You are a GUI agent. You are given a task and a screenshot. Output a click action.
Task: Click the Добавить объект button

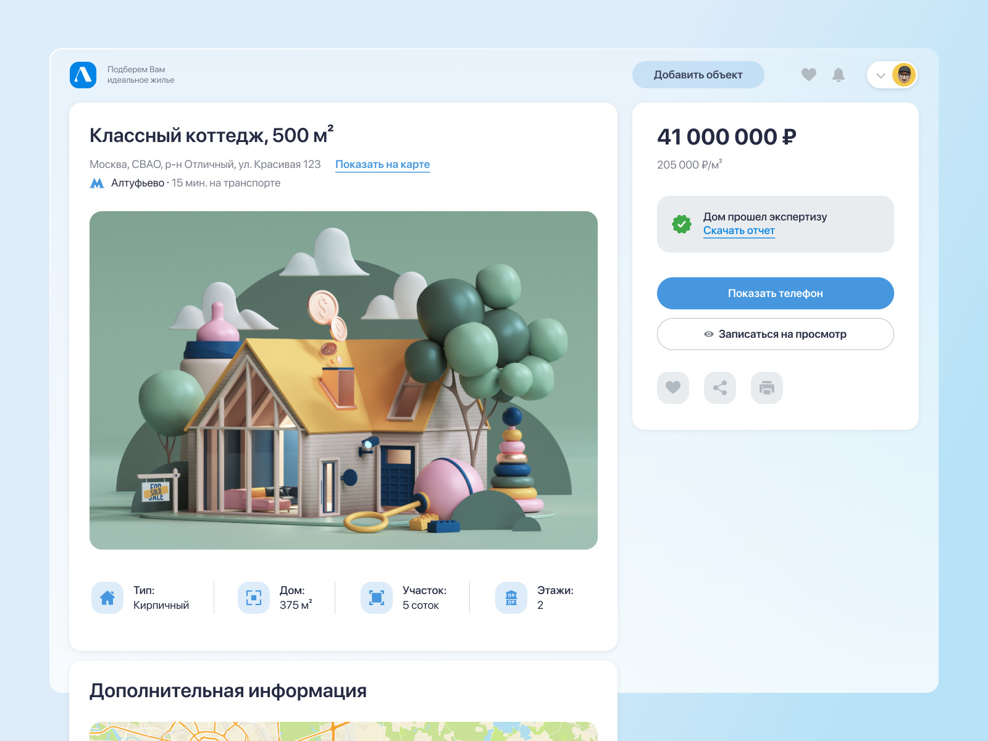click(x=698, y=75)
